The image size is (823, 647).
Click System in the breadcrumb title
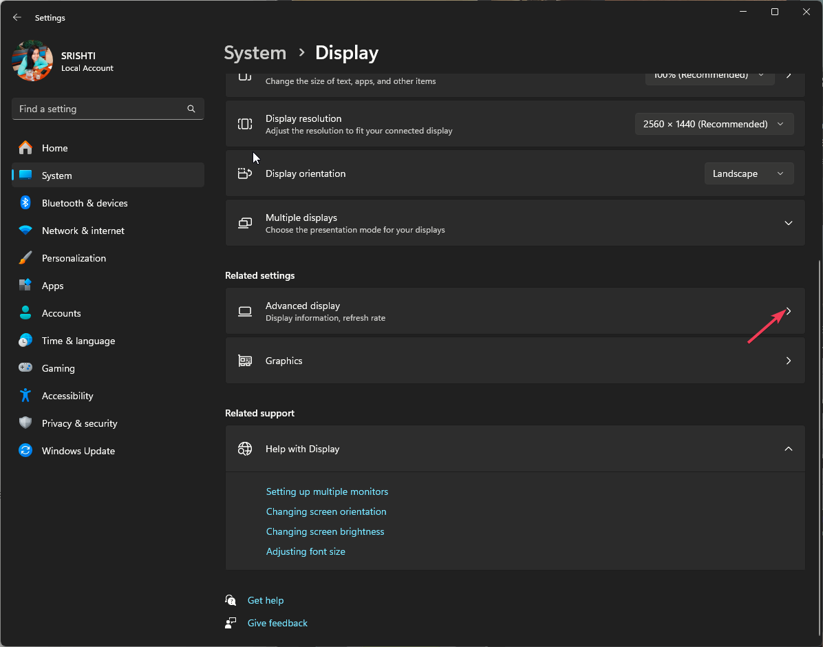point(255,53)
